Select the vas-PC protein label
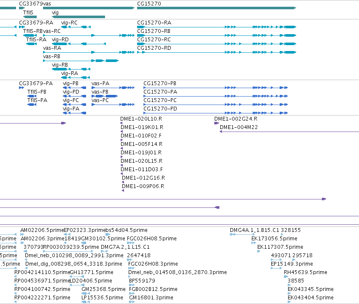Viewport: 359px width, 304px height. pyautogui.click(x=100, y=100)
